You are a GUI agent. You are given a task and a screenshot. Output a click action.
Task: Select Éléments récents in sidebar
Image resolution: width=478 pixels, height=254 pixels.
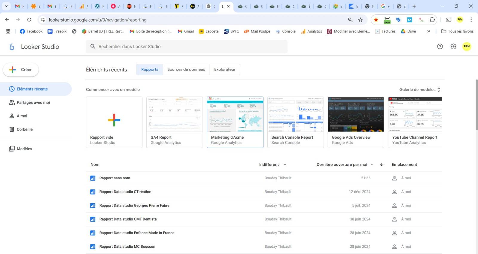(x=36, y=89)
